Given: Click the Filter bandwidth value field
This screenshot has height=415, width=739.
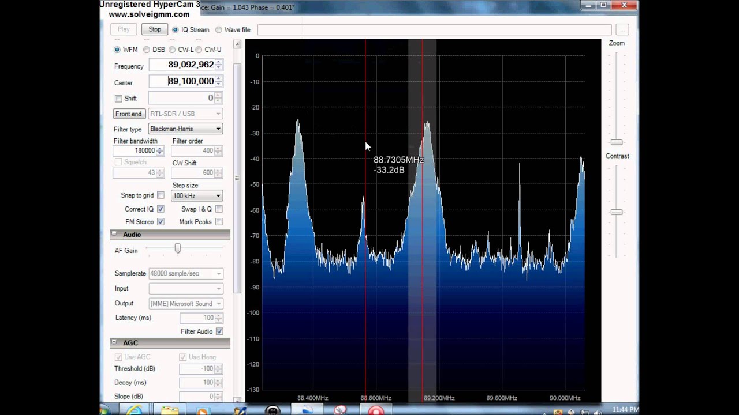Looking at the screenshot, I should click(135, 150).
